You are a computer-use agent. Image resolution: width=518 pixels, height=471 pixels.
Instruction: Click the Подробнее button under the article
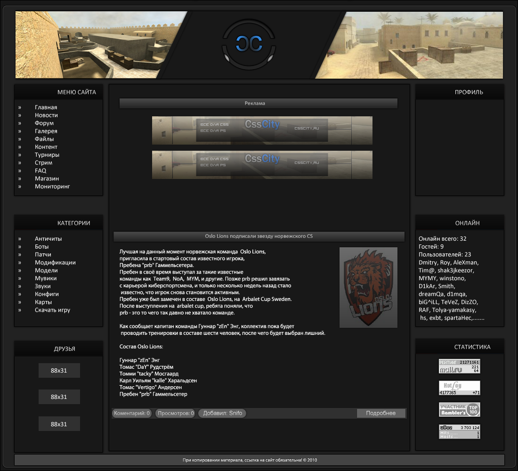(x=381, y=413)
